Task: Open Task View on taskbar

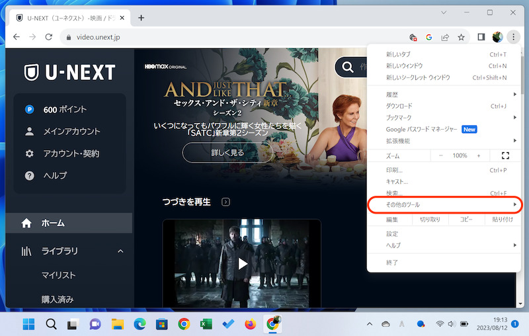Action: [x=73, y=324]
